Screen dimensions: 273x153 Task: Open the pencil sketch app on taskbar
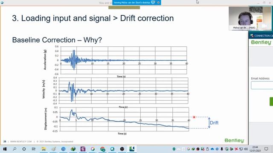[53, 149]
